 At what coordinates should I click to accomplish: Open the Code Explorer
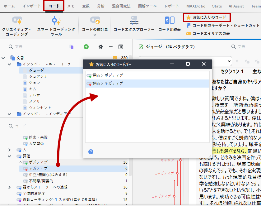(134, 25)
